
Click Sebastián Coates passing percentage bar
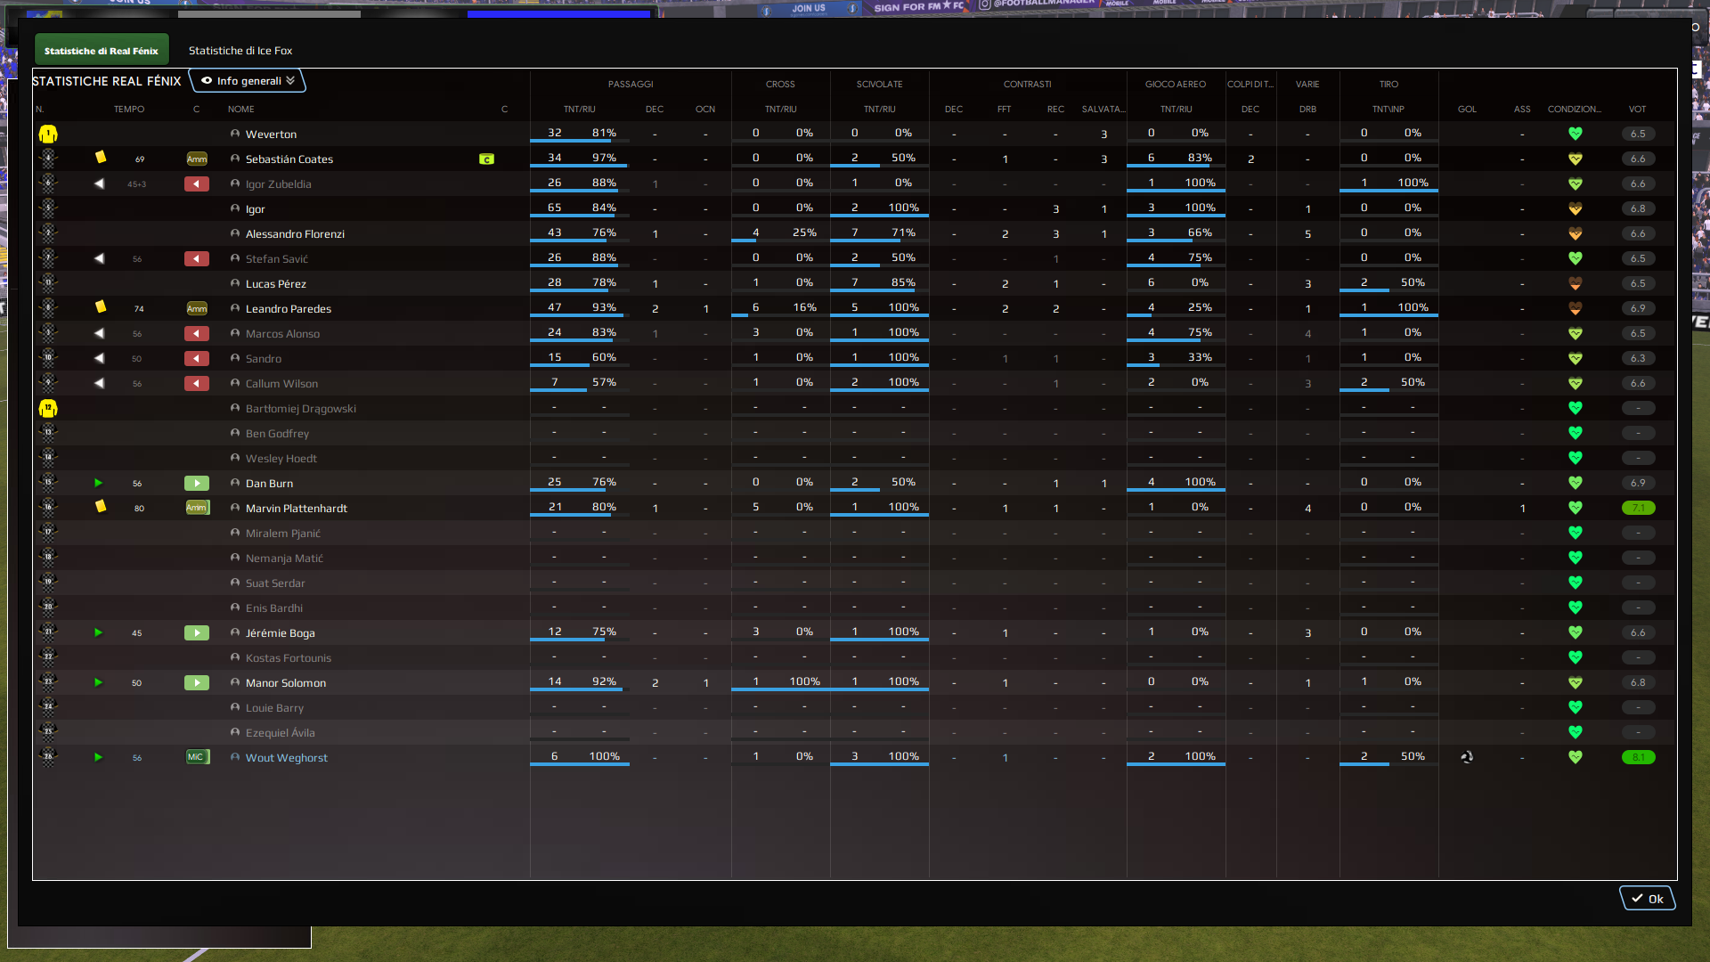click(x=579, y=166)
